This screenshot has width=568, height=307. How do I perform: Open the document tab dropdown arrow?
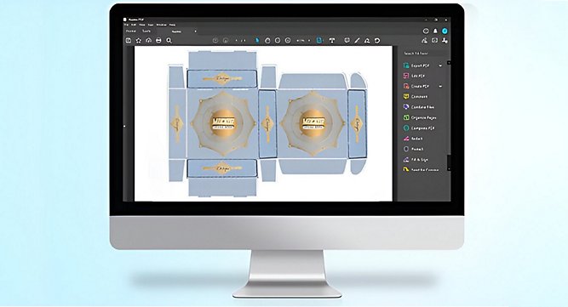(x=196, y=31)
